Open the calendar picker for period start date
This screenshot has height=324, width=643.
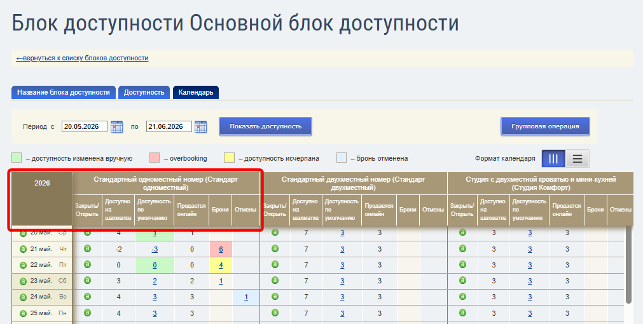pos(117,126)
